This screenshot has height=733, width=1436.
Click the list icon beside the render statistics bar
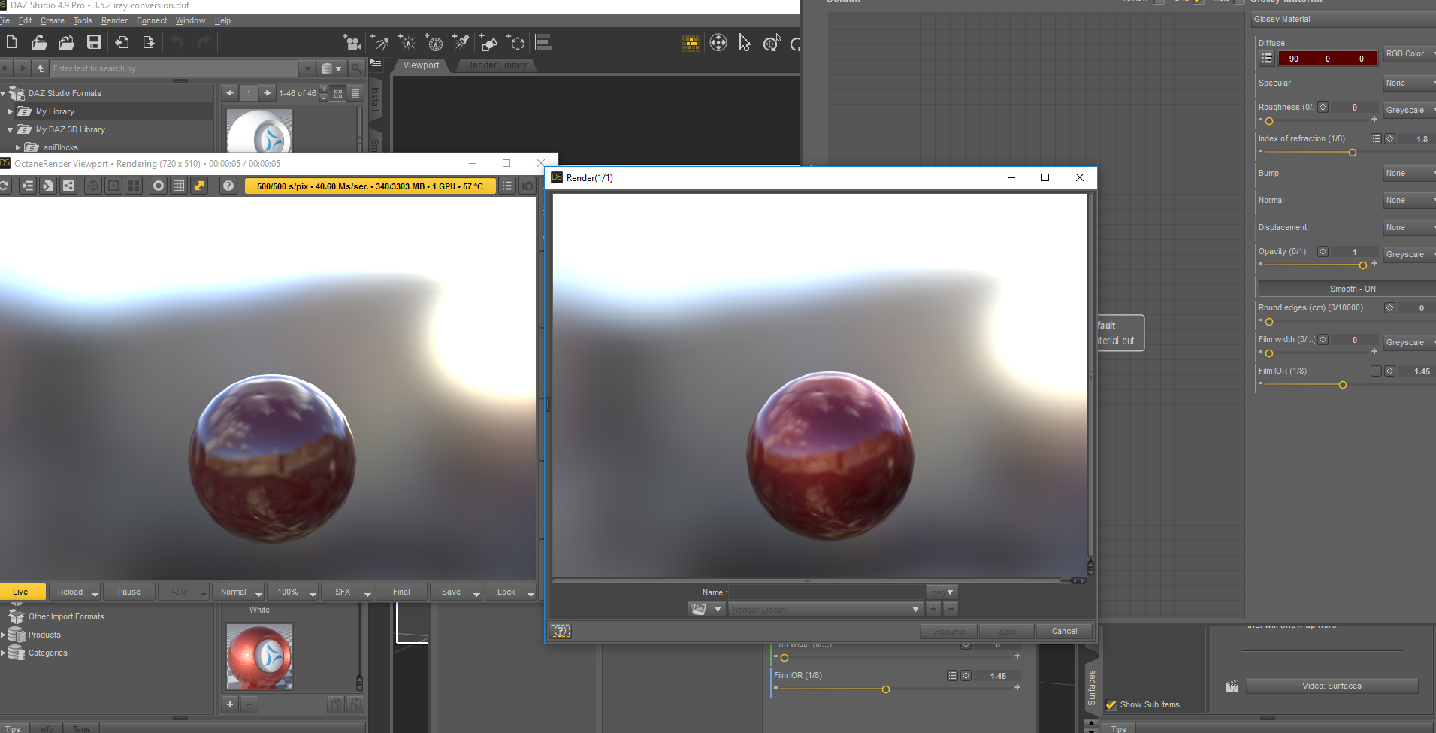[508, 186]
